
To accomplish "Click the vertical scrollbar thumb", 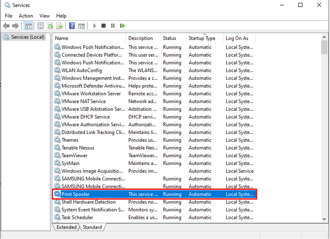I will coord(324,47).
